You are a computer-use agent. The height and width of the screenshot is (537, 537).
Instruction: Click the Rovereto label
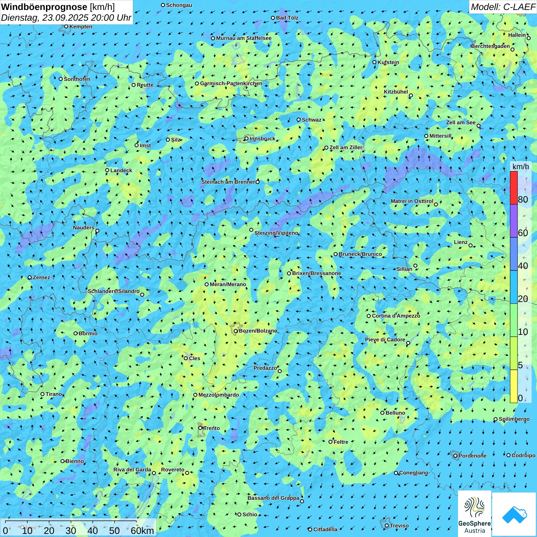coord(173,469)
